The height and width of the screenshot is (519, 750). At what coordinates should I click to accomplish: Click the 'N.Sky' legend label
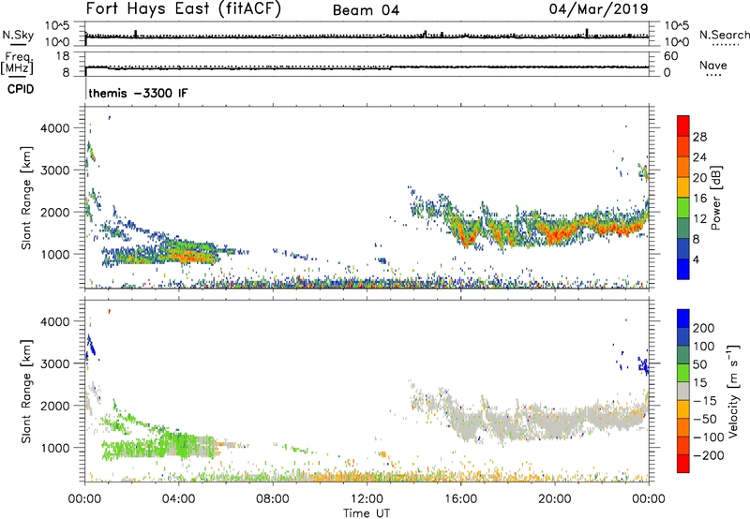tap(18, 35)
